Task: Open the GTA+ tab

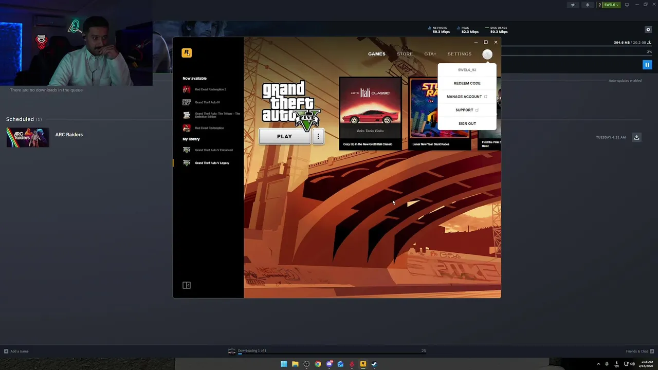Action: pyautogui.click(x=430, y=54)
